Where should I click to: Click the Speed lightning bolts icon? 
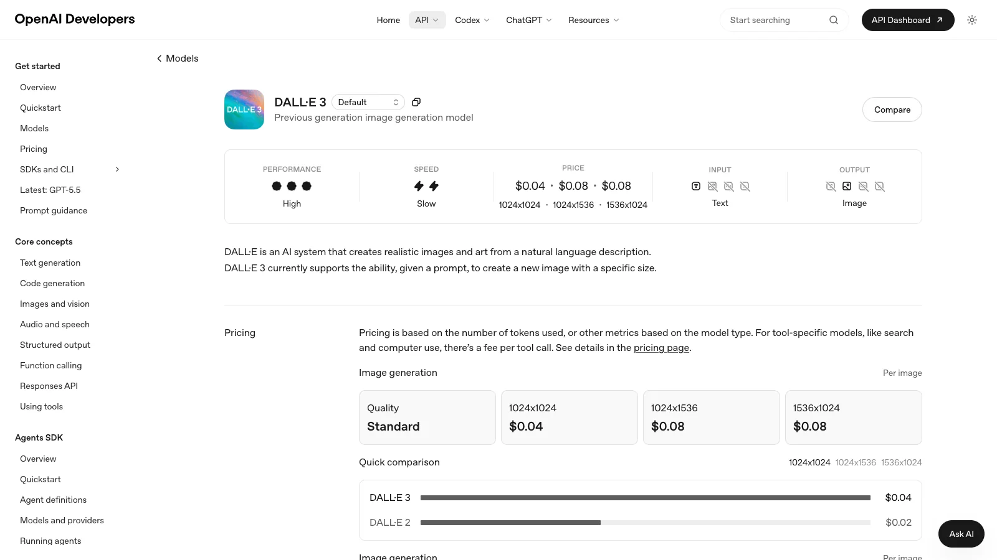point(426,186)
